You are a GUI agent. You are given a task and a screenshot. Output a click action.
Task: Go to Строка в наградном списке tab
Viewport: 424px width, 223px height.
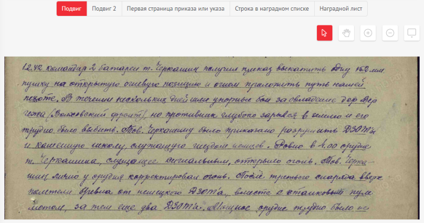(x=271, y=8)
